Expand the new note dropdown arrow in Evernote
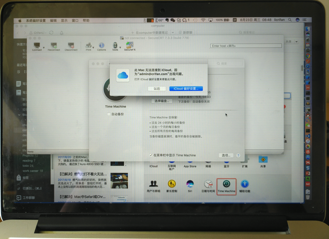 click(173, 33)
